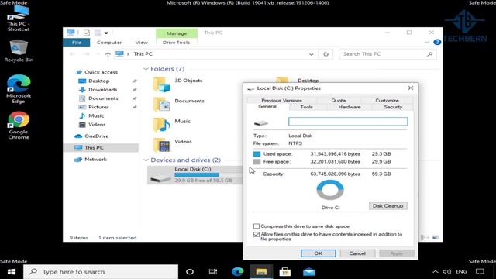This screenshot has height=279, width=496.
Task: Open Cortana circle icon on taskbar
Action: (190, 272)
